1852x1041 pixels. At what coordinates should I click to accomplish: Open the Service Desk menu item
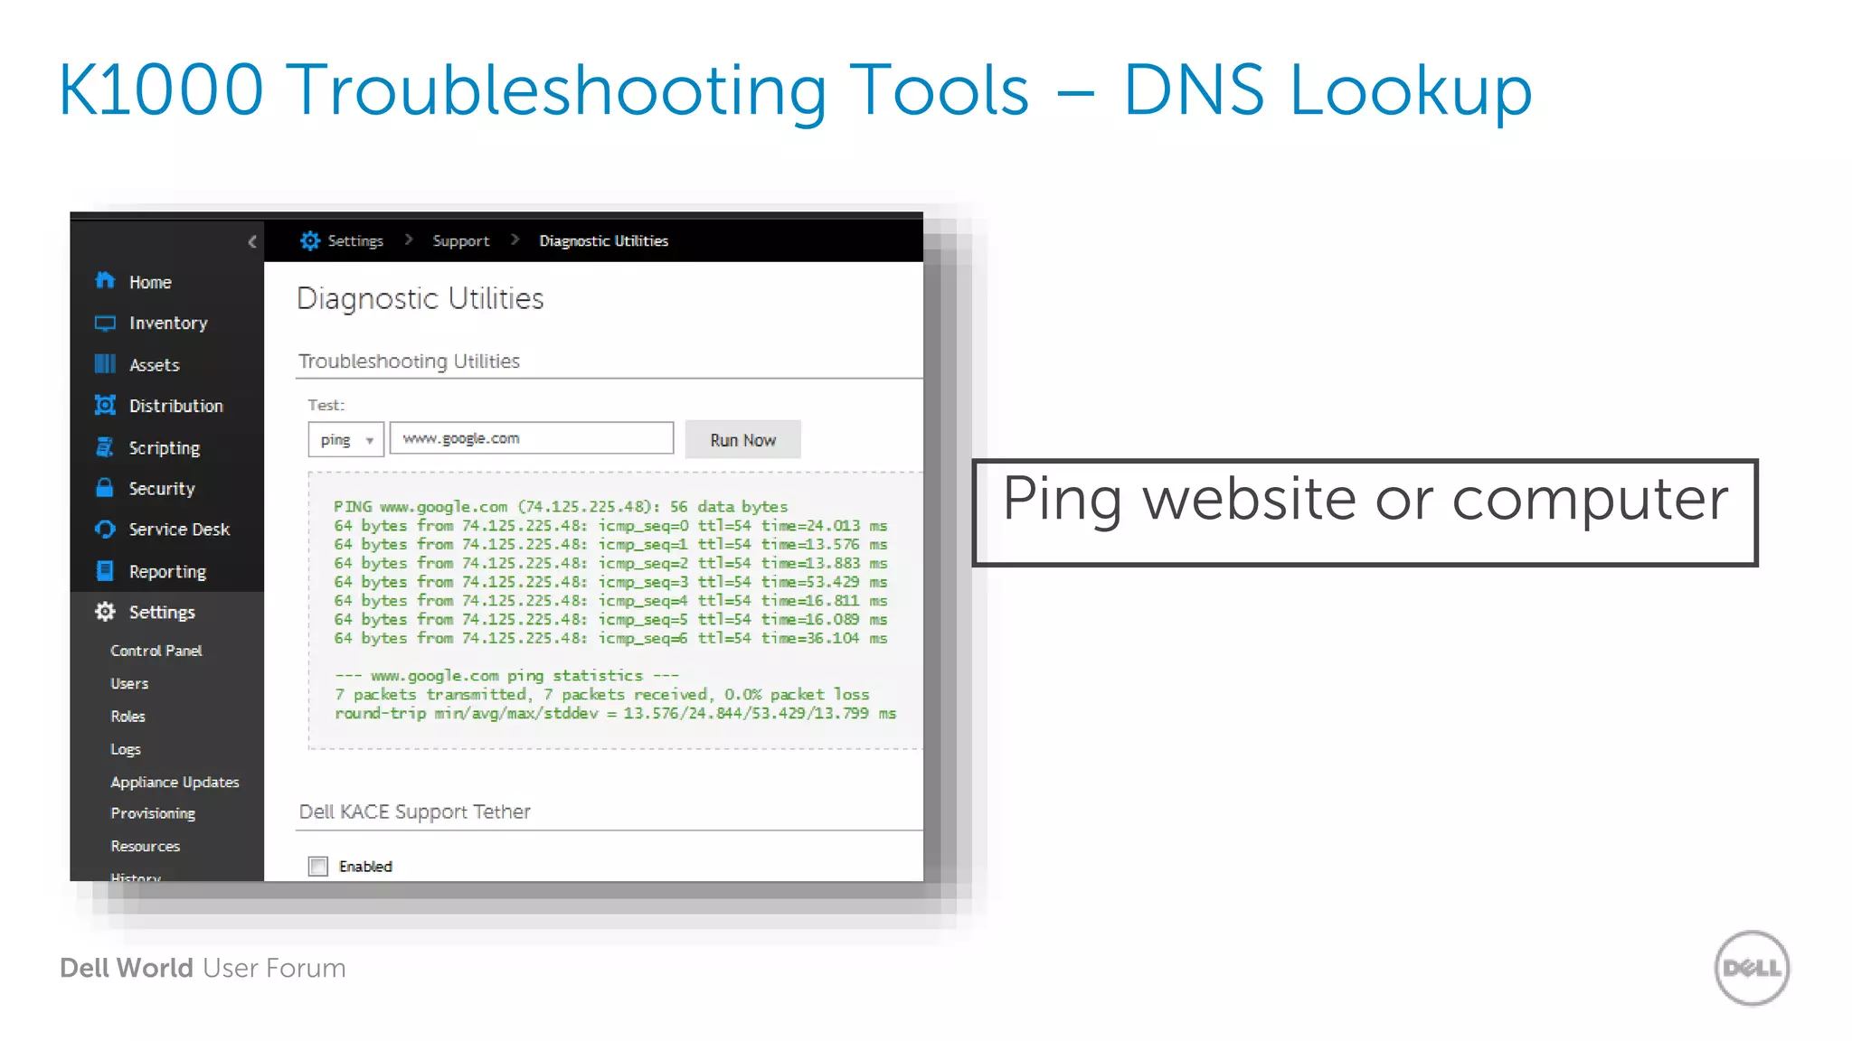pyautogui.click(x=179, y=530)
